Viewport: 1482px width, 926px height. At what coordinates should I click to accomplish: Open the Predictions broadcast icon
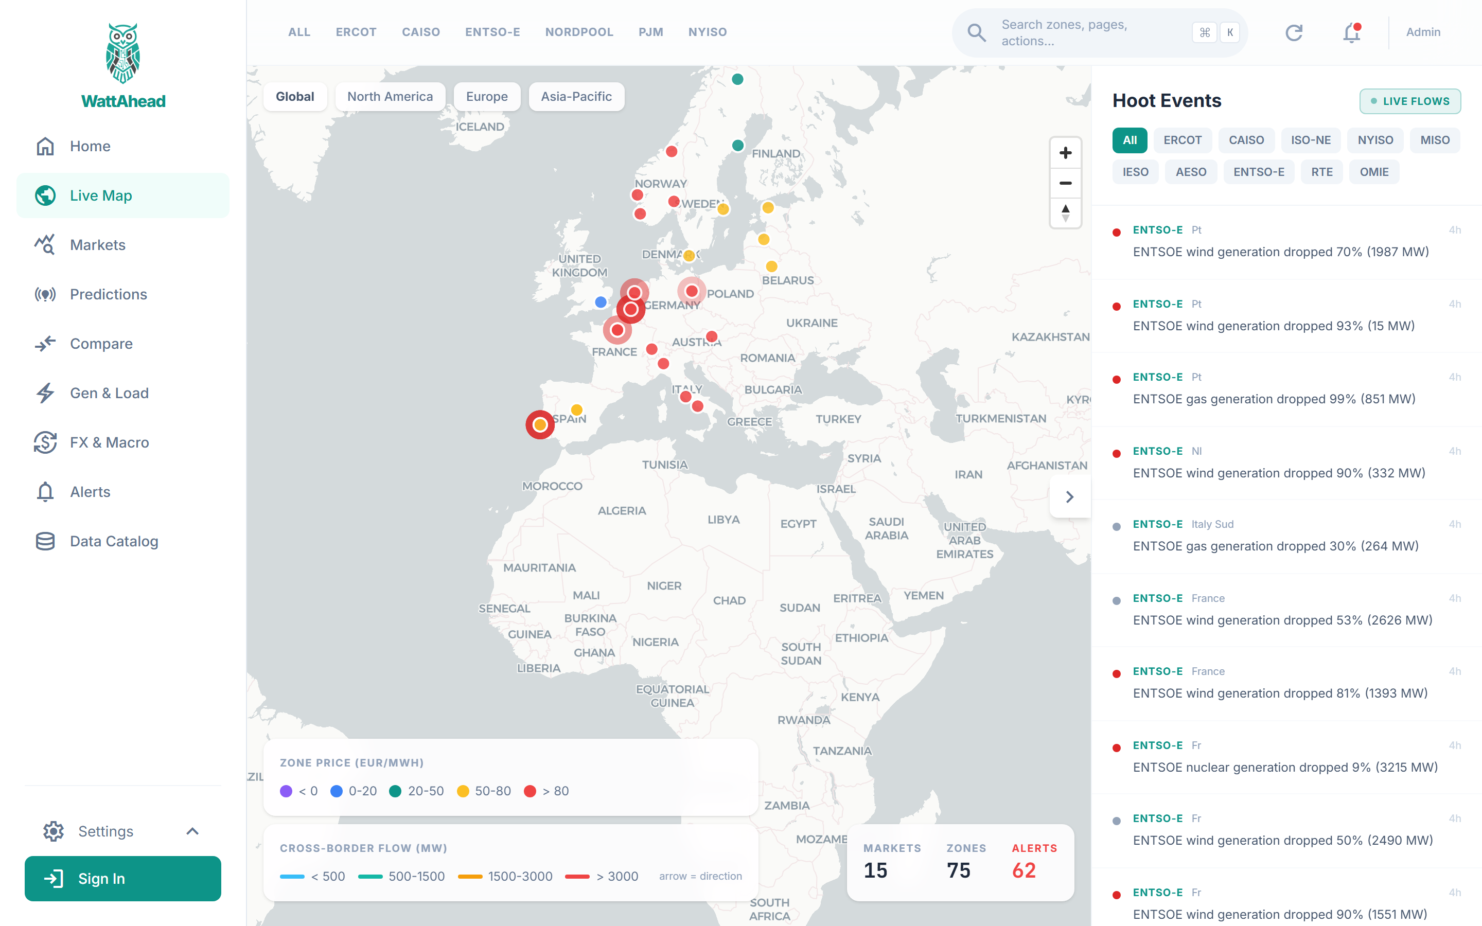pyautogui.click(x=45, y=295)
